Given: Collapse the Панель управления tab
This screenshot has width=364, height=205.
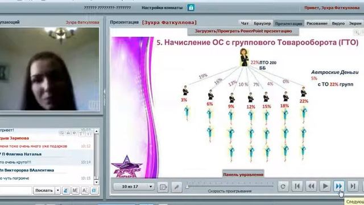Looking at the screenshot, I should coord(243,174).
